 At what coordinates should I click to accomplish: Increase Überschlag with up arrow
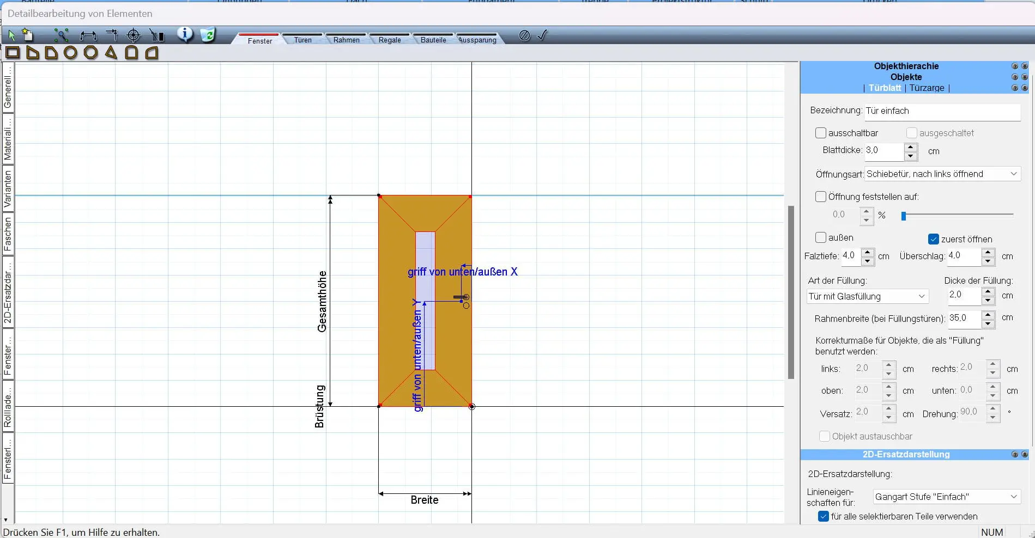tap(988, 252)
